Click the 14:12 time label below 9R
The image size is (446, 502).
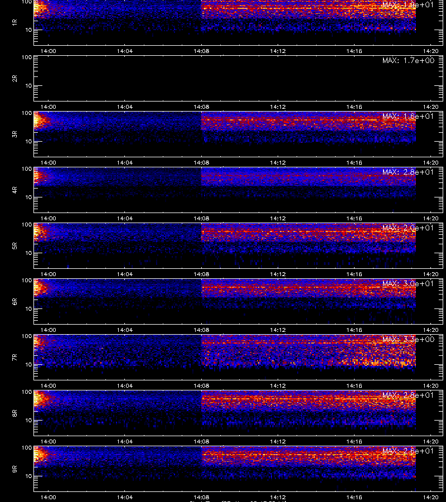(278, 497)
